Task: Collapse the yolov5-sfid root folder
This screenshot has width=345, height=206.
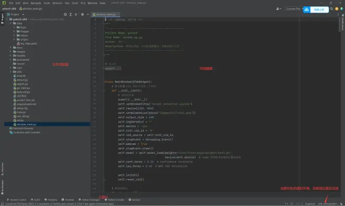Action: click(x=7, y=19)
